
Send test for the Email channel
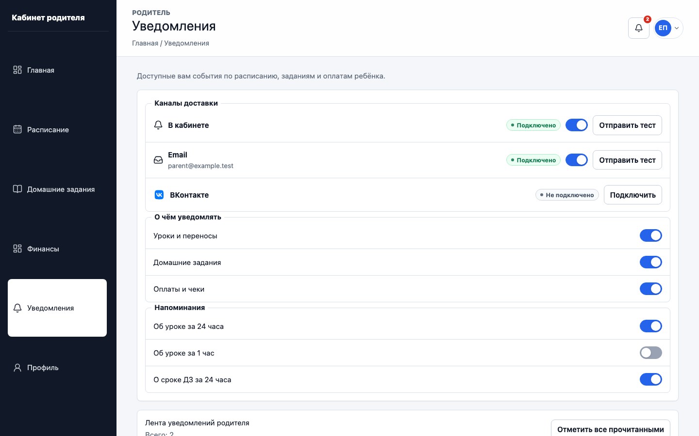tap(627, 160)
